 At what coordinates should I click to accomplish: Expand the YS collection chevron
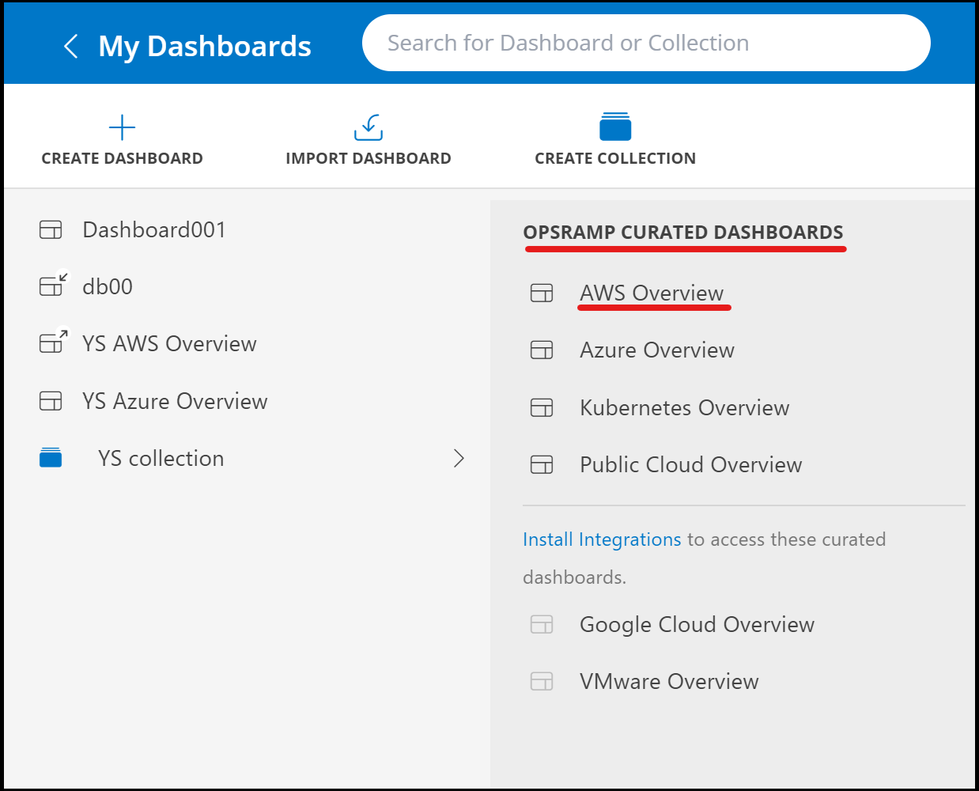coord(459,458)
